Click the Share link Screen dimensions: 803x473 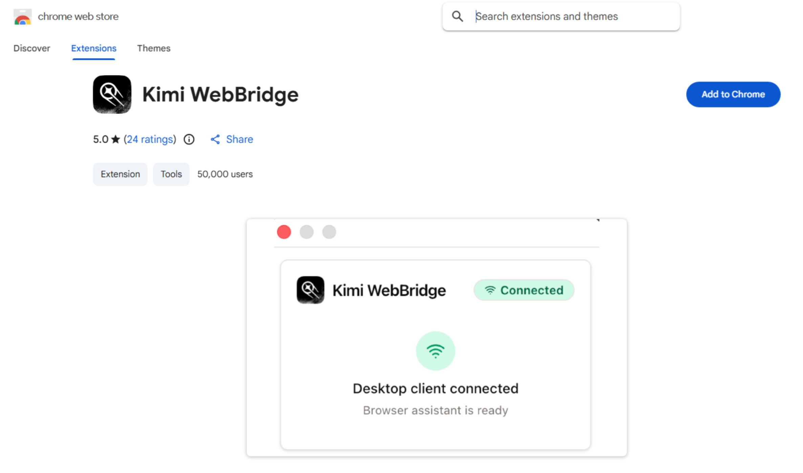[240, 139]
